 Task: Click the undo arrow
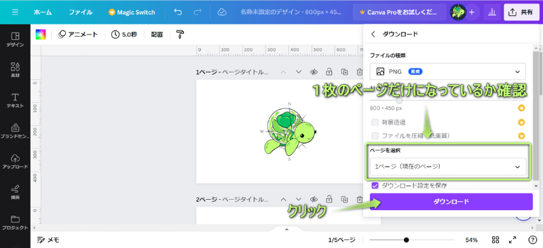click(x=178, y=12)
